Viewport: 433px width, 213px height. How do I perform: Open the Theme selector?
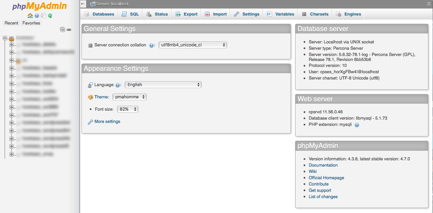click(129, 97)
